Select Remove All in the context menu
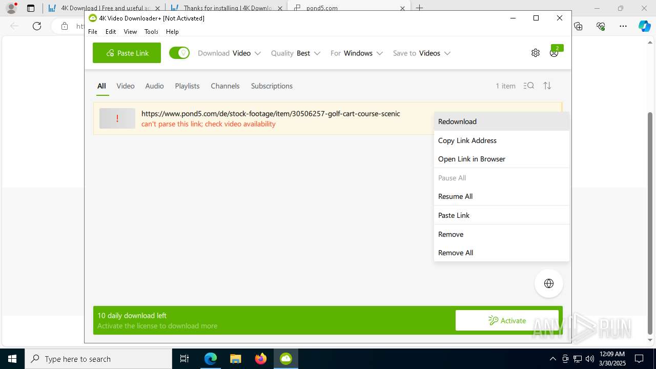 (501, 253)
